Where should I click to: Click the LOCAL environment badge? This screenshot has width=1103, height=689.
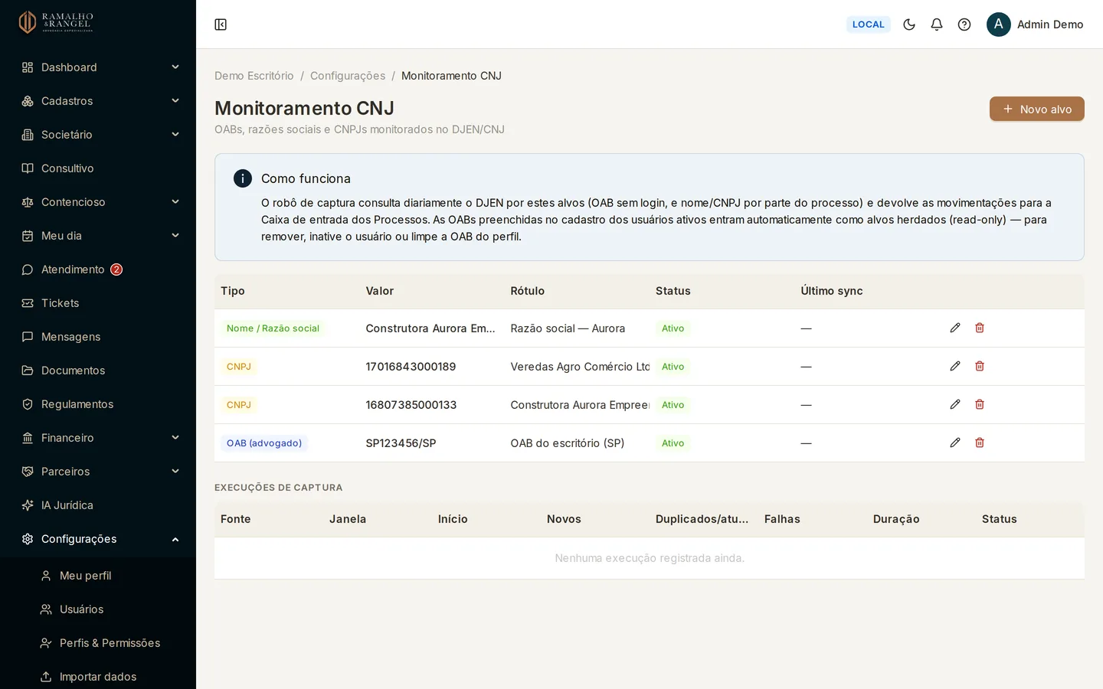(x=869, y=24)
